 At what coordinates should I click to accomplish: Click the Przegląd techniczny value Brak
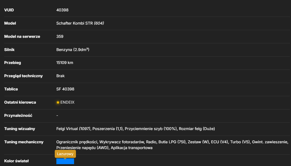[x=61, y=76]
